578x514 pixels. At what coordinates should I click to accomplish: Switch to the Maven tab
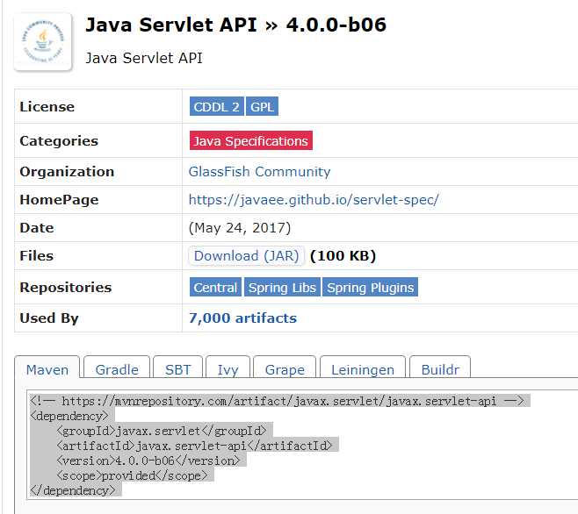(x=47, y=370)
